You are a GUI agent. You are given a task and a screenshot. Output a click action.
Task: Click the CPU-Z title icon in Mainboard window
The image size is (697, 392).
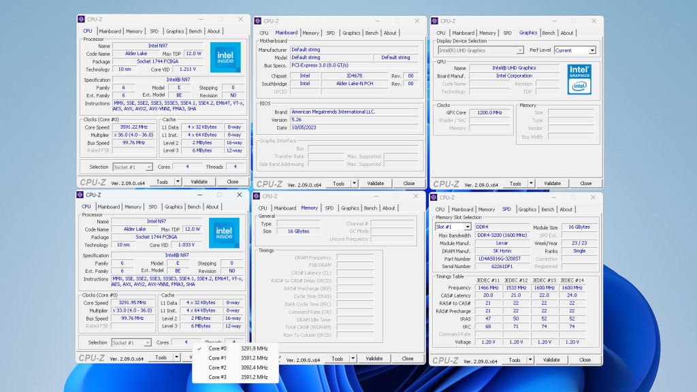(258, 21)
